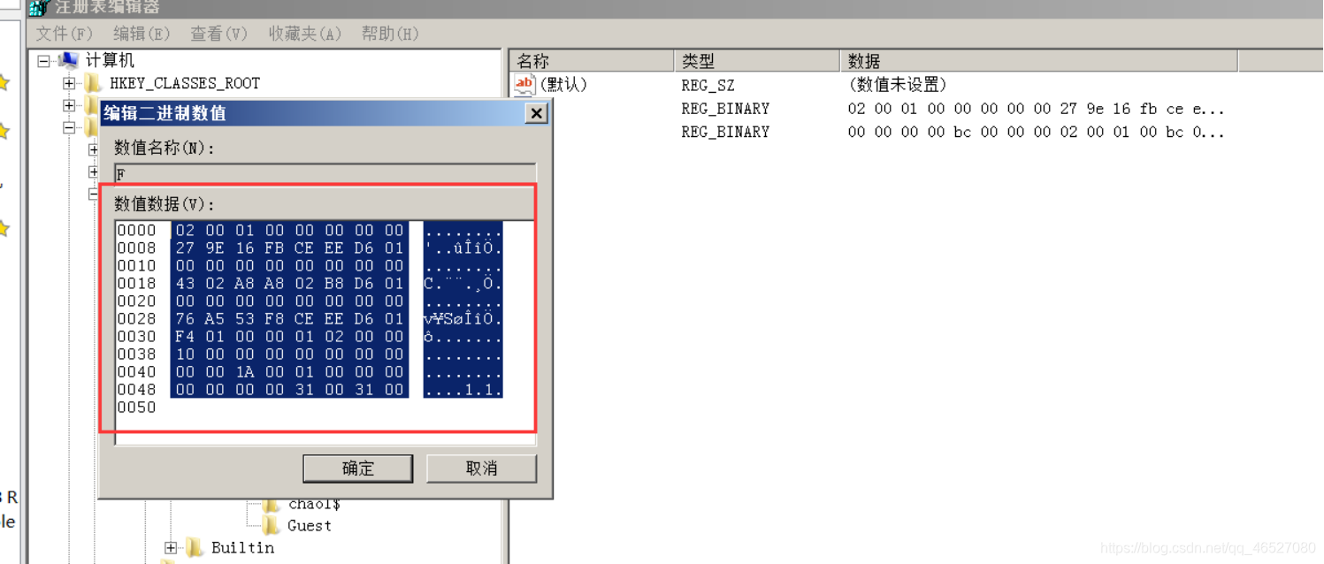Click hex row at offset 0030
1324x564 pixels.
[289, 336]
